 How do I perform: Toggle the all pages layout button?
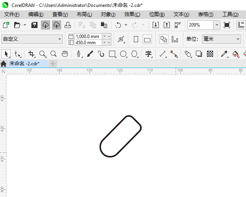coord(164,39)
